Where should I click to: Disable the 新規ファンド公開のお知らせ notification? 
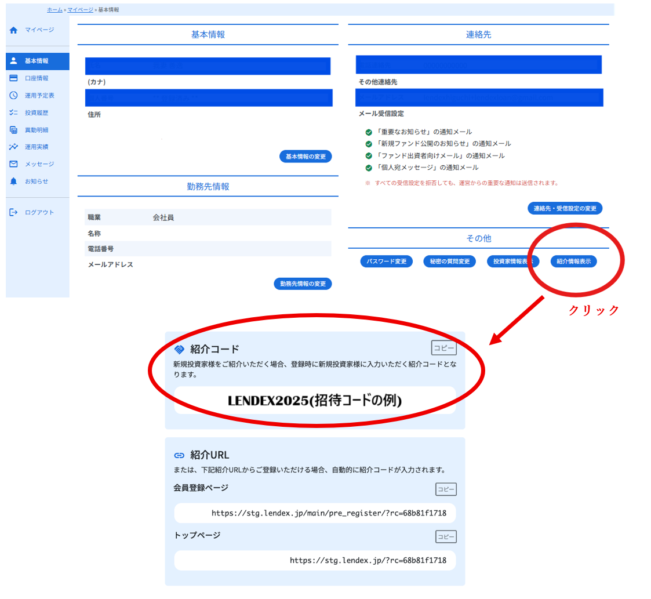click(x=369, y=143)
